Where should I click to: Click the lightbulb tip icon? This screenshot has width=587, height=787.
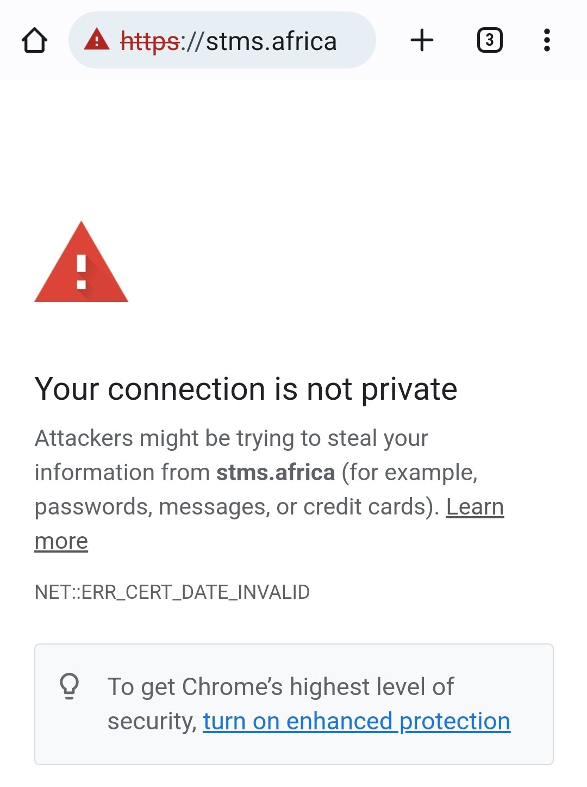[x=69, y=686]
